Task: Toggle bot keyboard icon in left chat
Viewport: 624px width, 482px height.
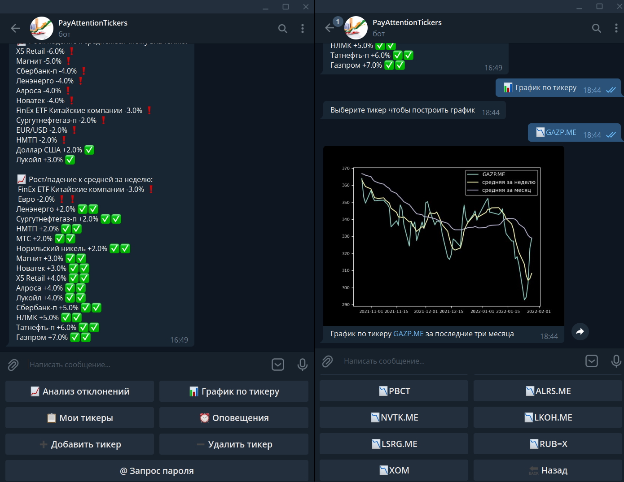Action: click(278, 365)
